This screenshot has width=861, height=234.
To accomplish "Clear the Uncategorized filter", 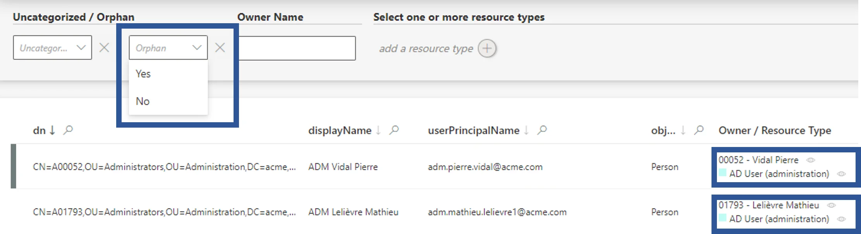I will (104, 48).
